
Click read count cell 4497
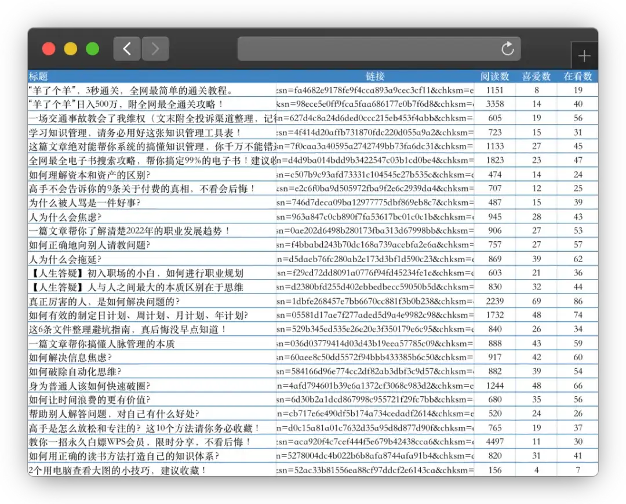(x=494, y=442)
